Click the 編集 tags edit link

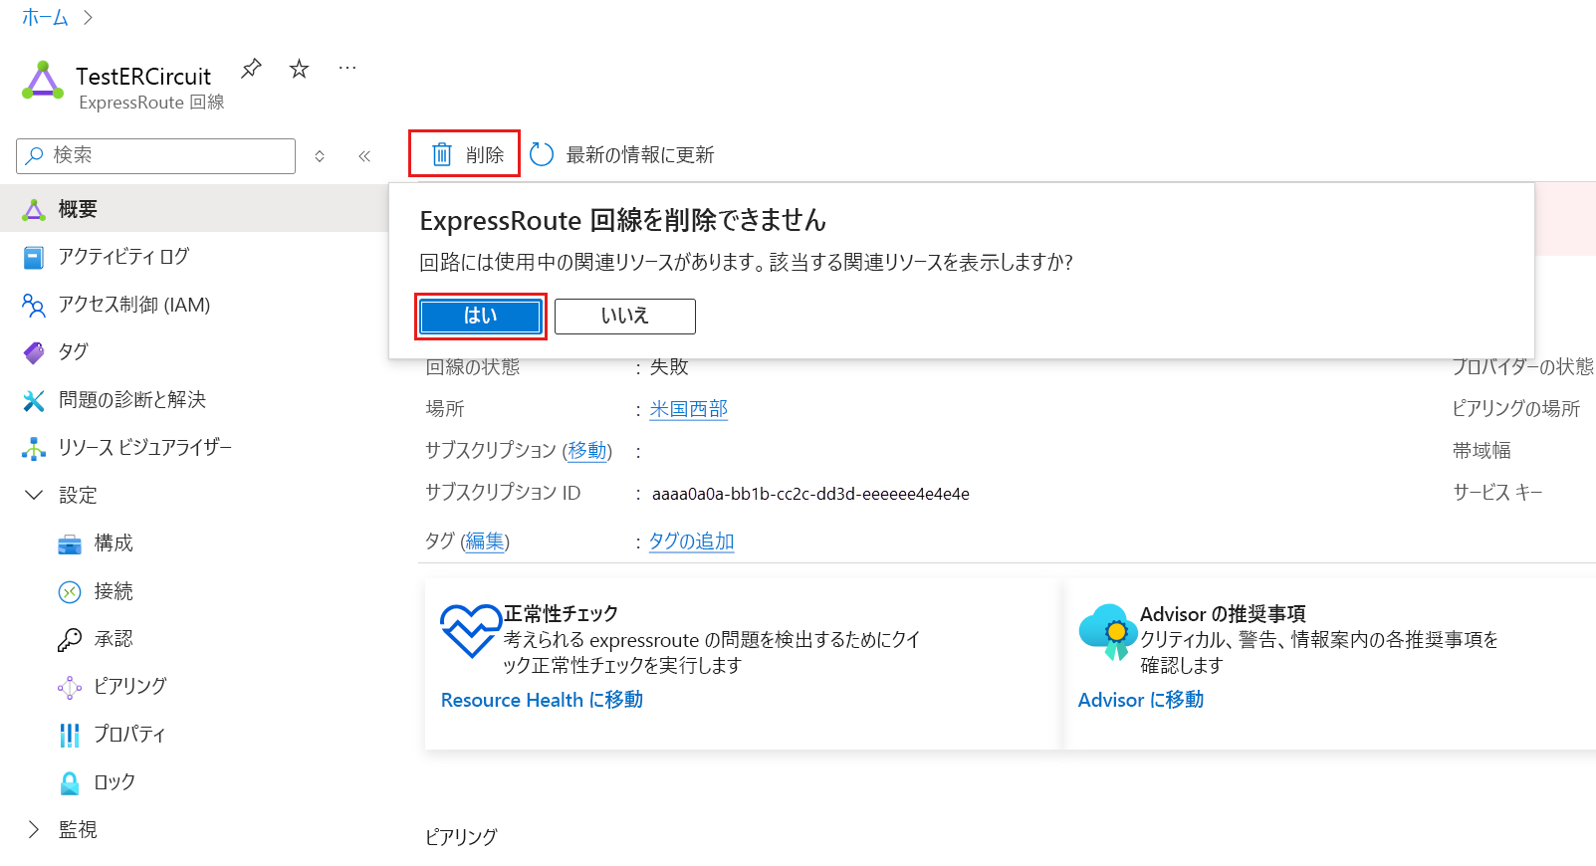point(485,541)
